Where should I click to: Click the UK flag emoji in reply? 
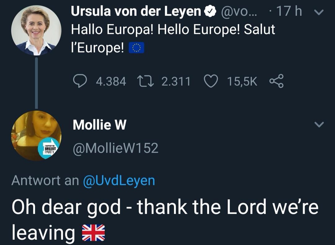pos(93,233)
